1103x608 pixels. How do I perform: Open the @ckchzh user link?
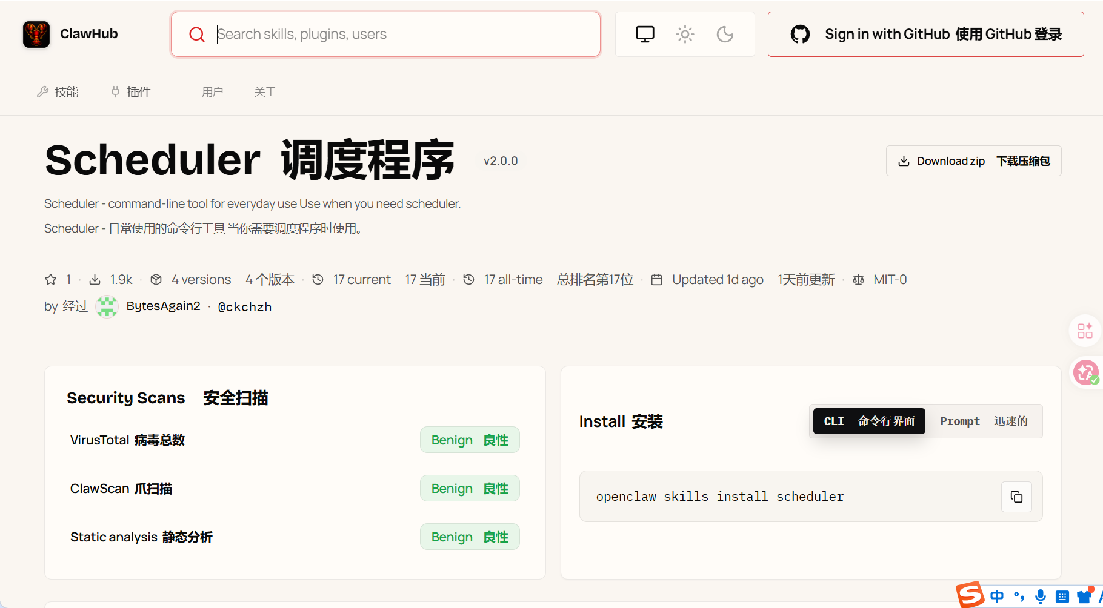pos(245,307)
